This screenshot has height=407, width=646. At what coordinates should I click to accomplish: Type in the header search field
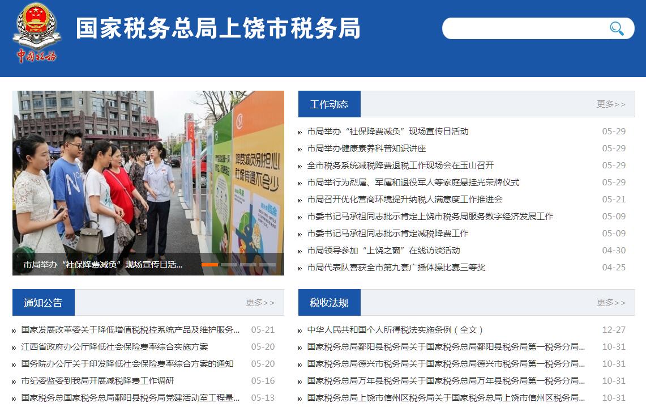coord(524,28)
